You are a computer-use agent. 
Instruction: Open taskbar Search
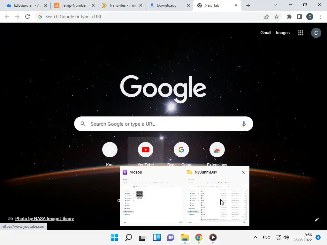point(128,237)
